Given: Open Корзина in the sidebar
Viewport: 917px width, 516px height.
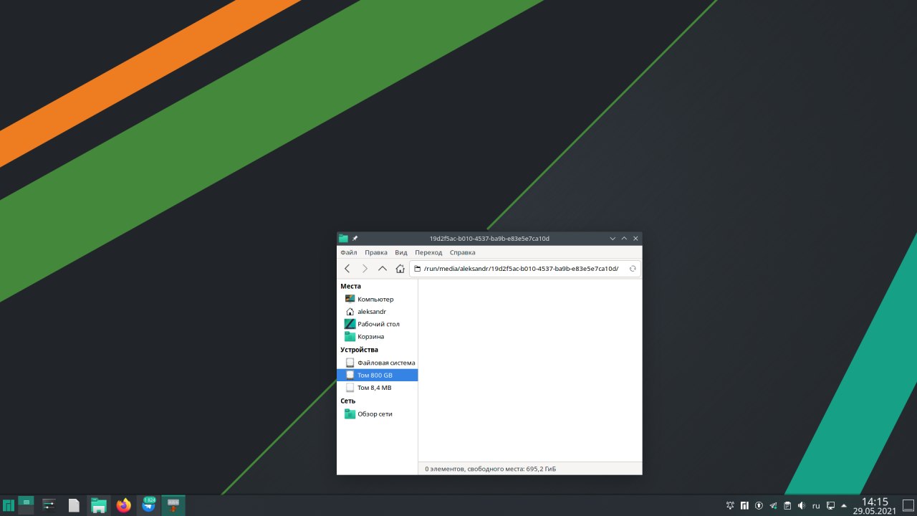Looking at the screenshot, I should [x=377, y=337].
